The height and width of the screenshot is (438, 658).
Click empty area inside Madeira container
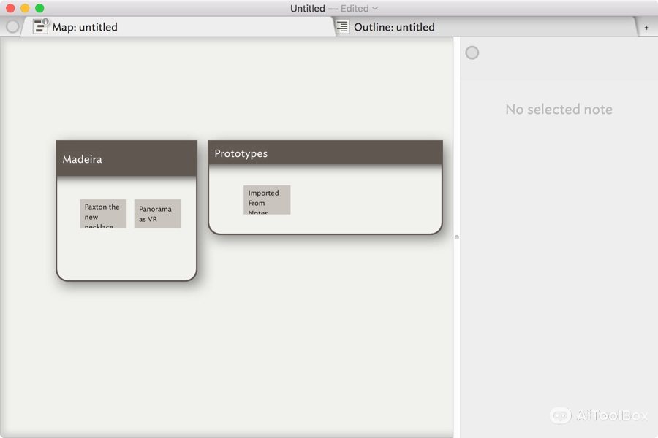click(126, 254)
